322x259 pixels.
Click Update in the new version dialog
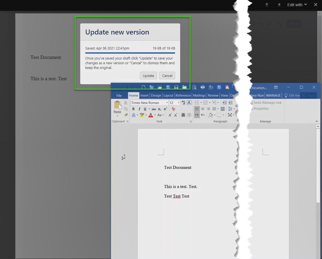148,75
